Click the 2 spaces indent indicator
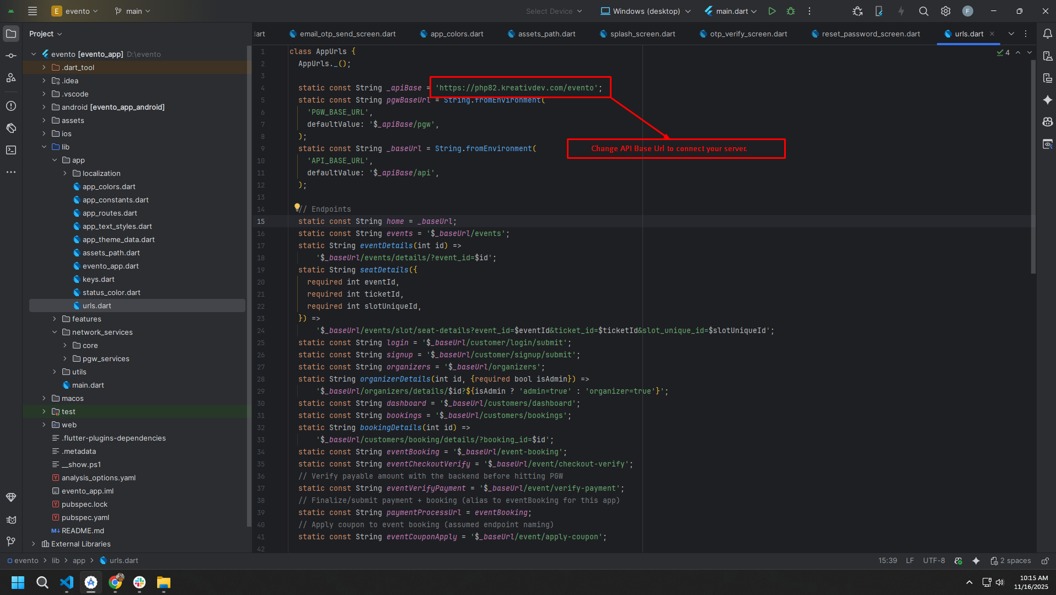 tap(1016, 560)
